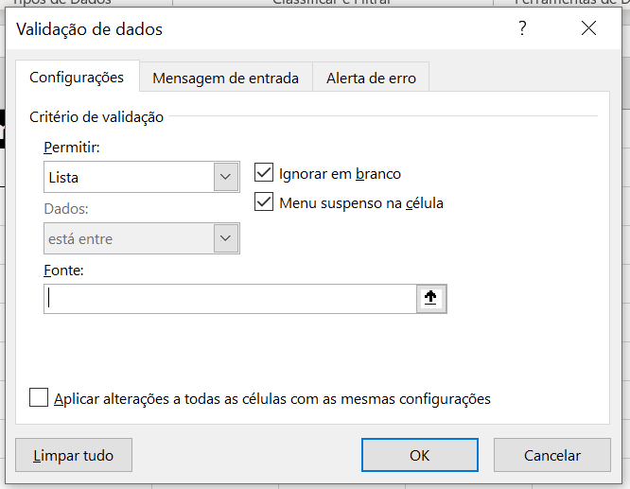
Task: Confirm with the OK button
Action: 419,455
